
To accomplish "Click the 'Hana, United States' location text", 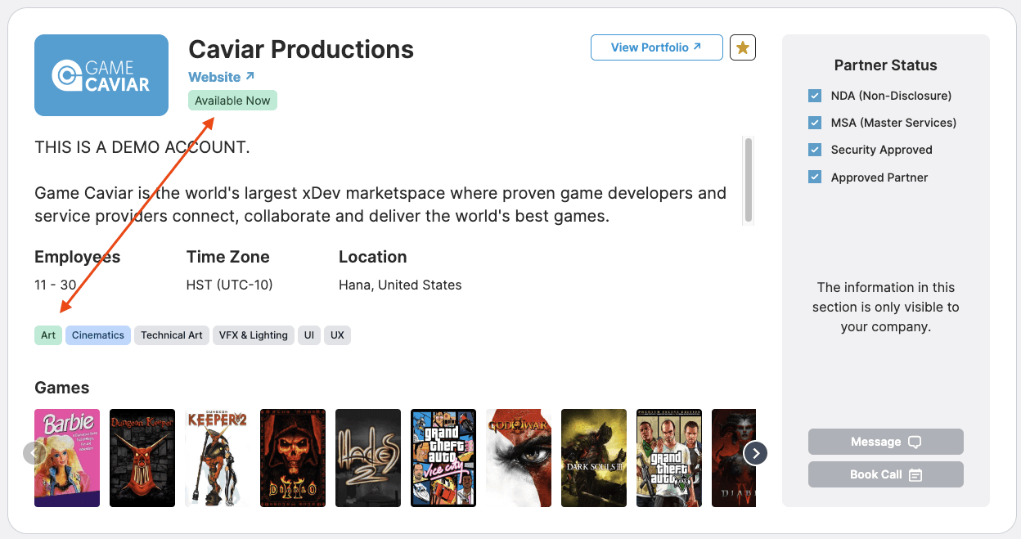I will [400, 285].
